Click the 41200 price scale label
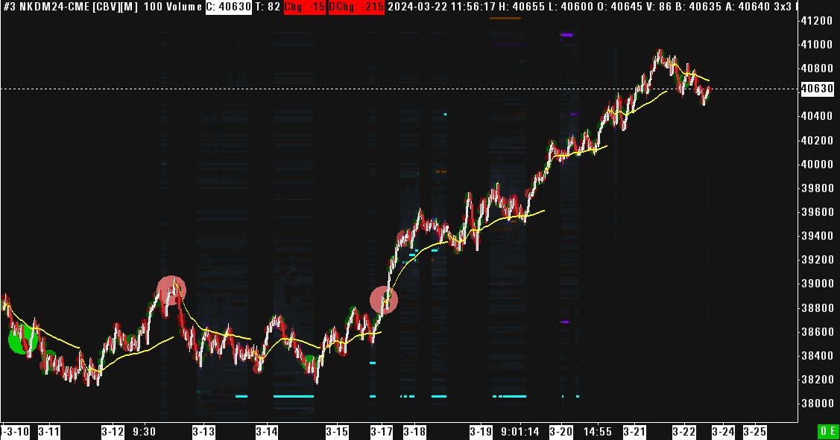 tap(816, 21)
